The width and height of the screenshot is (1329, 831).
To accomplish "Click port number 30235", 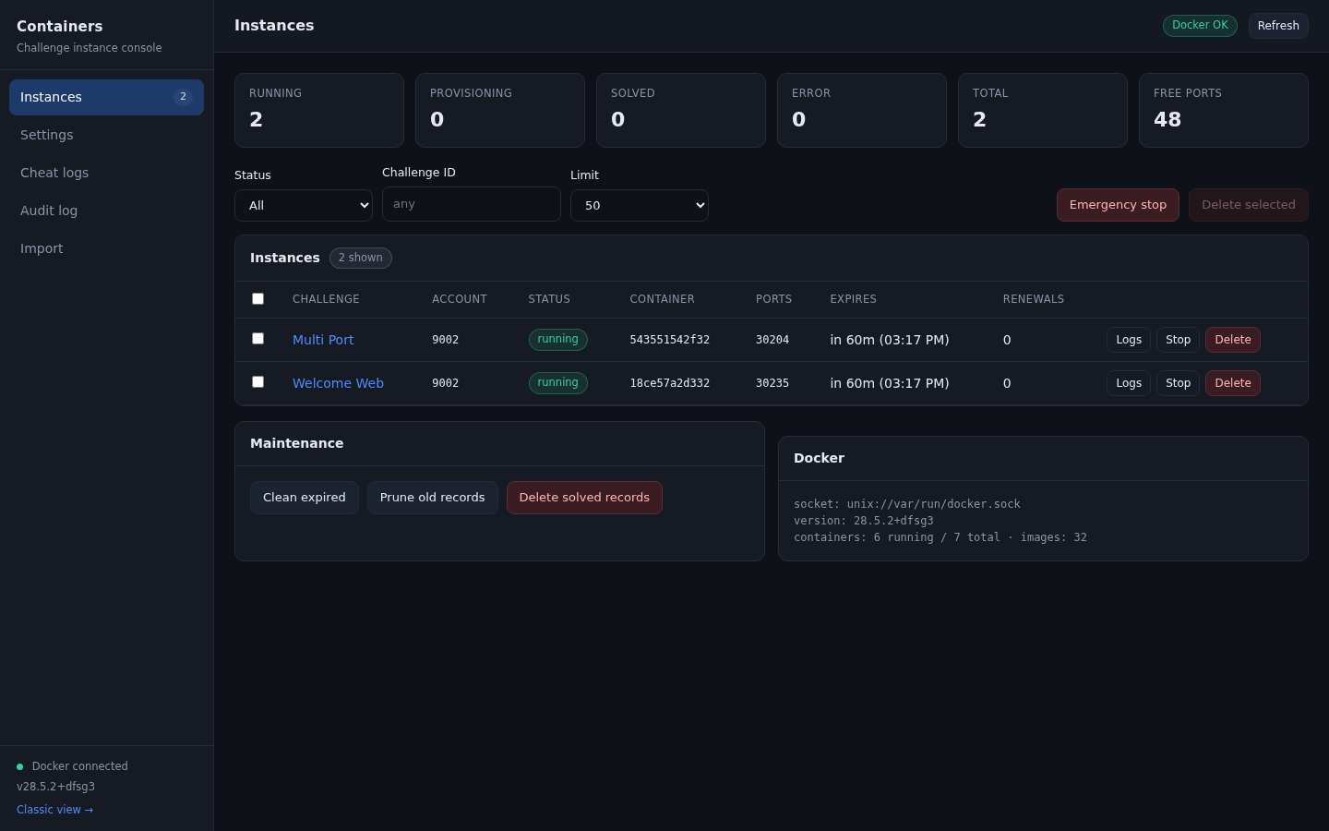I will pos(772,383).
